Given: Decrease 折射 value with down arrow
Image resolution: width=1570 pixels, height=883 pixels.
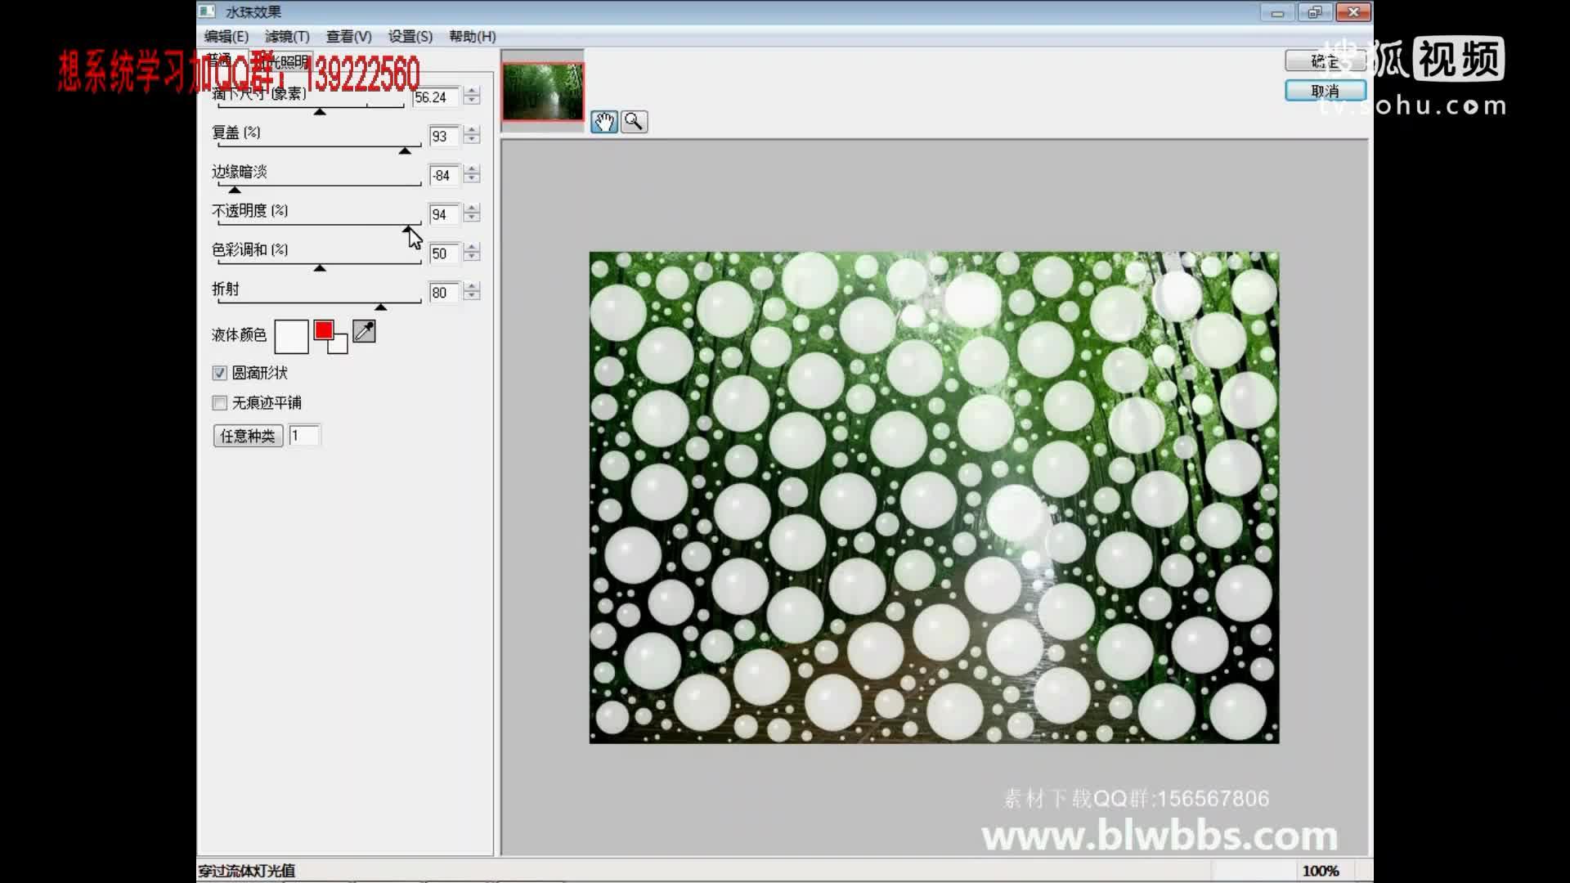Looking at the screenshot, I should click(472, 297).
